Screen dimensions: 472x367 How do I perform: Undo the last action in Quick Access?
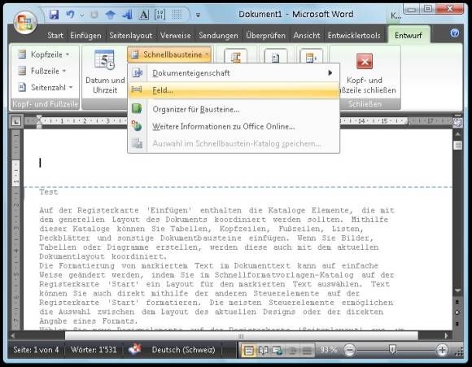[x=70, y=15]
